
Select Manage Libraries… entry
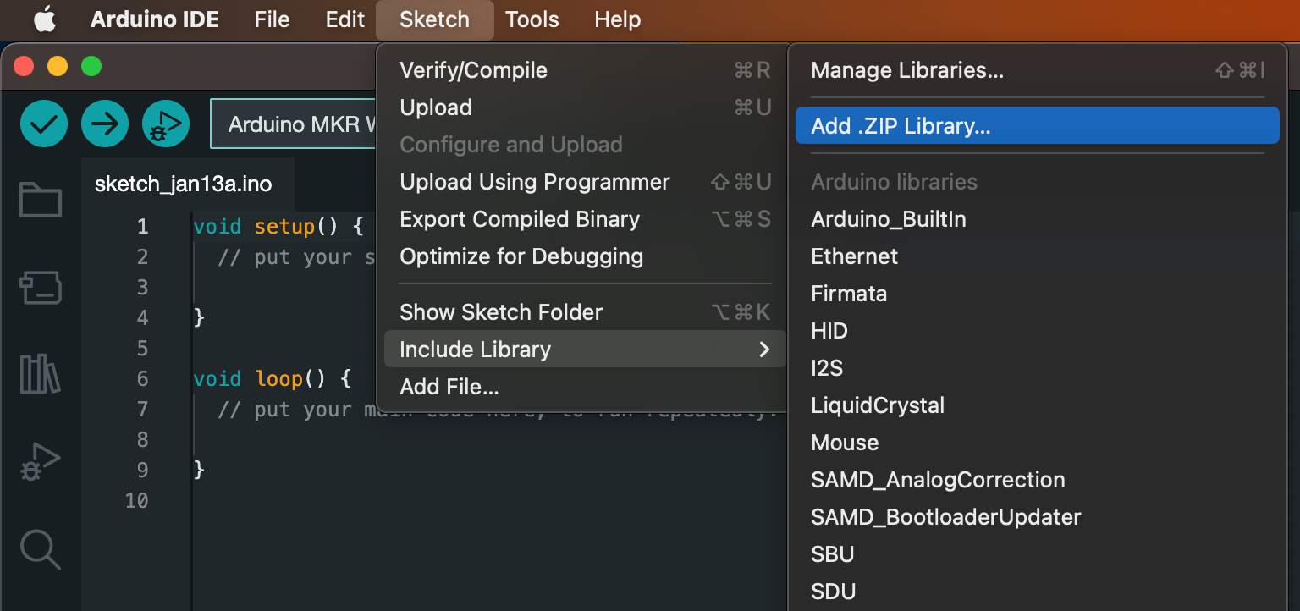[907, 70]
